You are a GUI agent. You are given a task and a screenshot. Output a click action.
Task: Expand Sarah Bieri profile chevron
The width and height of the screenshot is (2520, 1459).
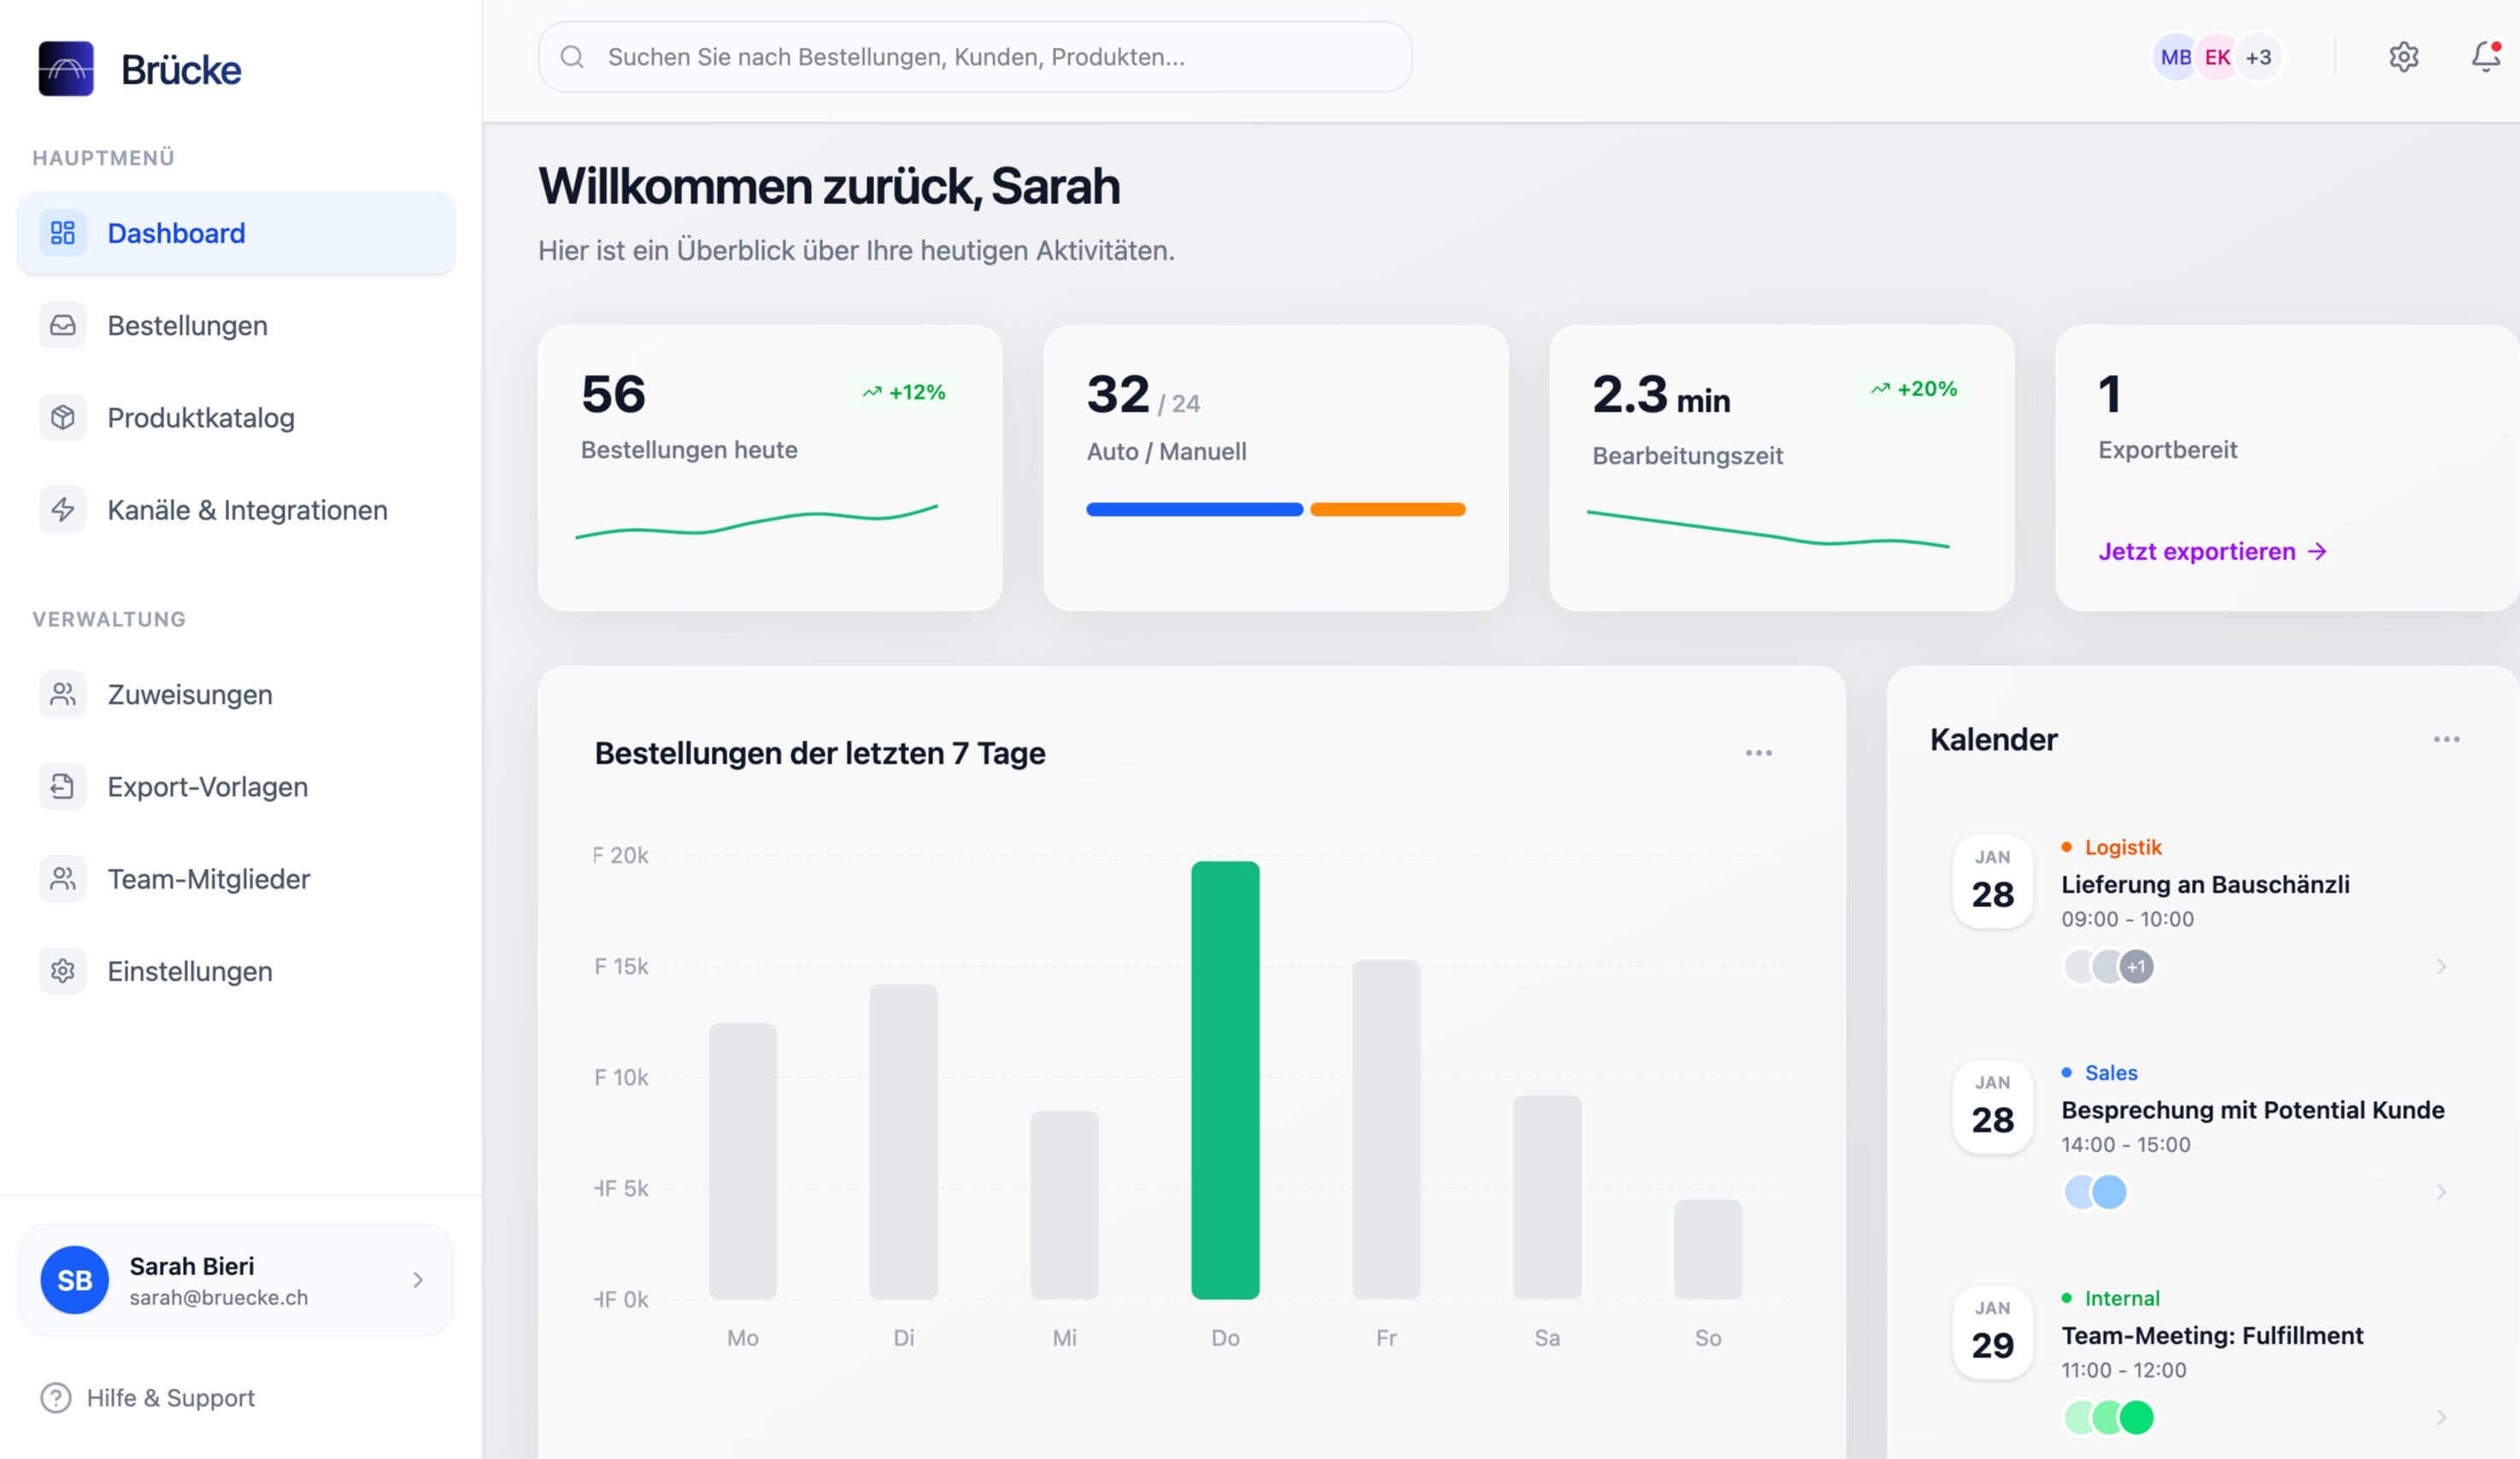(418, 1280)
